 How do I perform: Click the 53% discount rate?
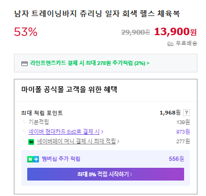pyautogui.click(x=26, y=32)
